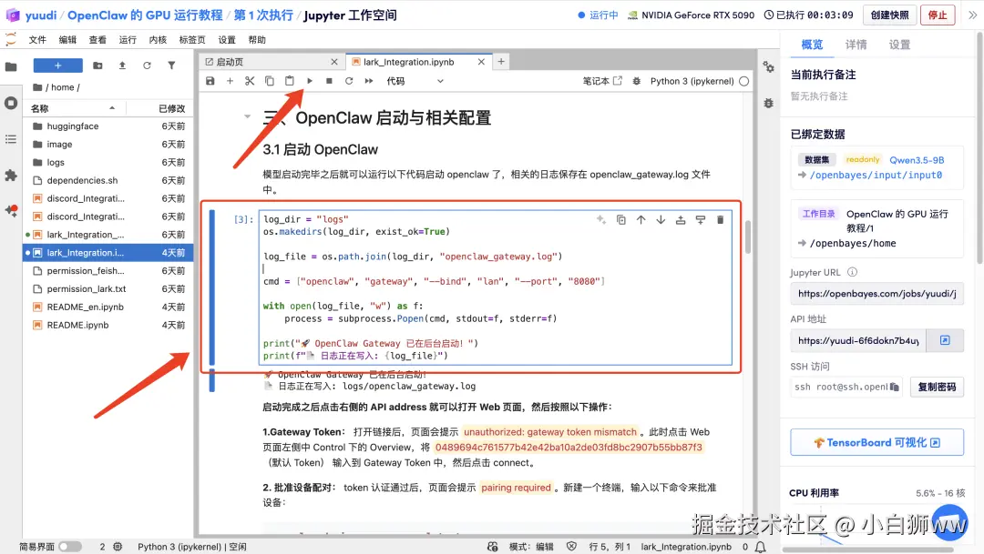
Task: Switch to 详情 tab in right panel
Action: click(x=856, y=45)
